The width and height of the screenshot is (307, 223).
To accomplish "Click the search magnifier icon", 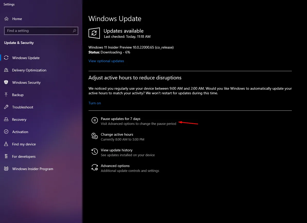I will tap(74, 31).
